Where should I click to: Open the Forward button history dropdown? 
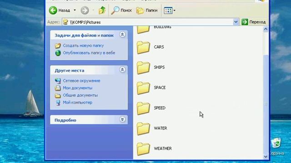click(x=93, y=10)
